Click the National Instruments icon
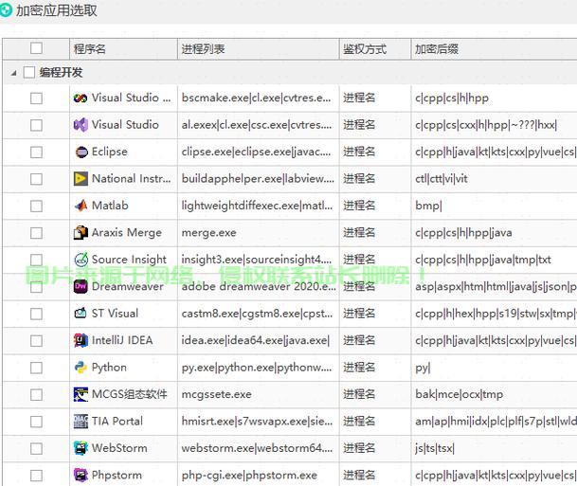The width and height of the screenshot is (577, 486). (81, 179)
